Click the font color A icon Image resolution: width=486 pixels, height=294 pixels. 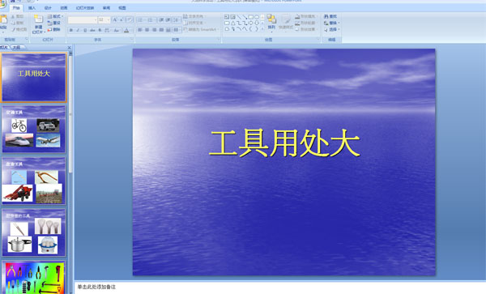(126, 30)
